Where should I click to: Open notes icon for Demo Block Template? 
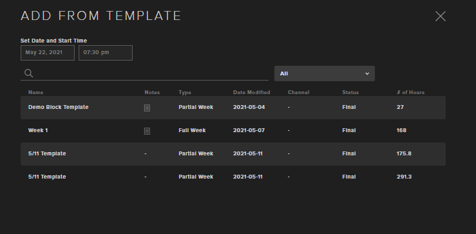point(147,108)
